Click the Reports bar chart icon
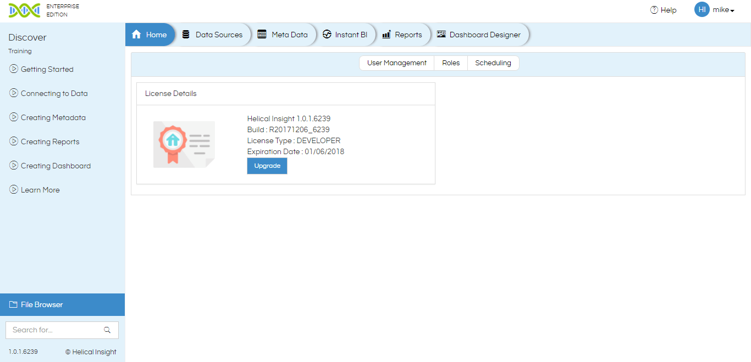The image size is (751, 362). 386,35
